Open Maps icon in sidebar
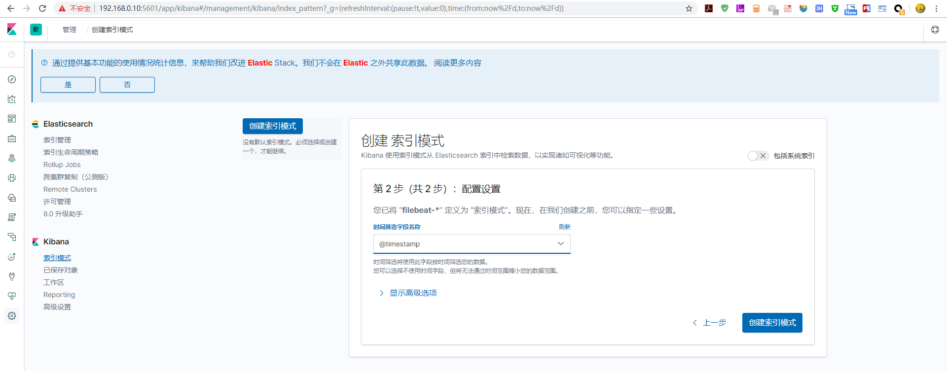 click(12, 158)
